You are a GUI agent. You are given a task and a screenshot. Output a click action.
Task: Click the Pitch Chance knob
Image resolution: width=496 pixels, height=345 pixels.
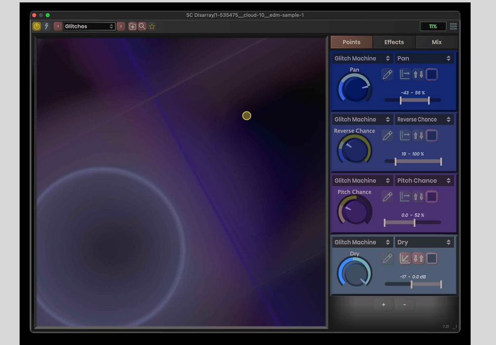point(354,211)
